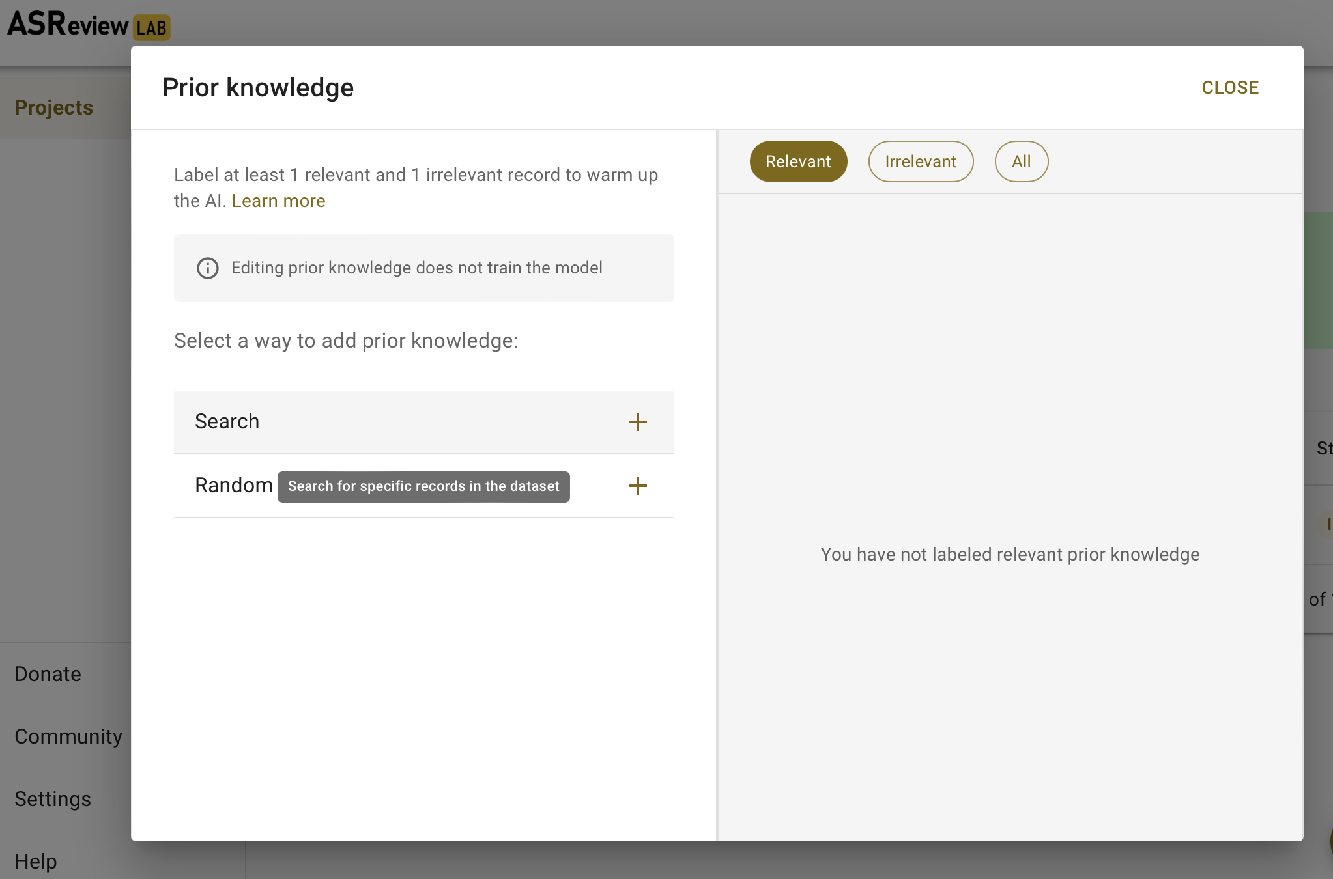Select the Relevant filter chip
Viewport: 1333px width, 879px height.
pyautogui.click(x=797, y=161)
